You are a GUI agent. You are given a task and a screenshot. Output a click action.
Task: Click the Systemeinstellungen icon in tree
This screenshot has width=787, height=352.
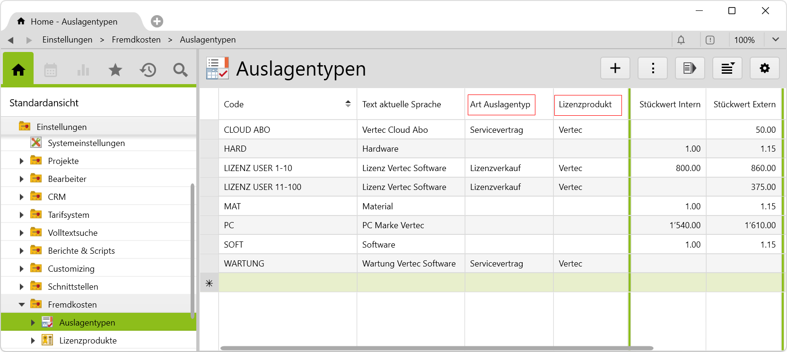tap(36, 142)
